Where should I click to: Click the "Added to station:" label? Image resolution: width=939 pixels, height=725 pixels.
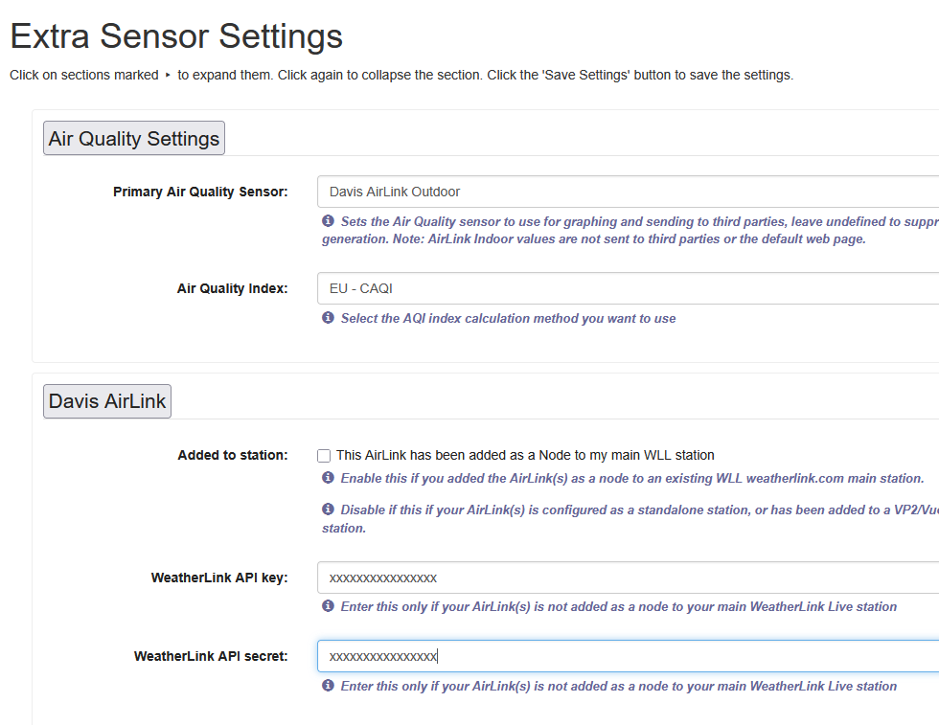[232, 455]
